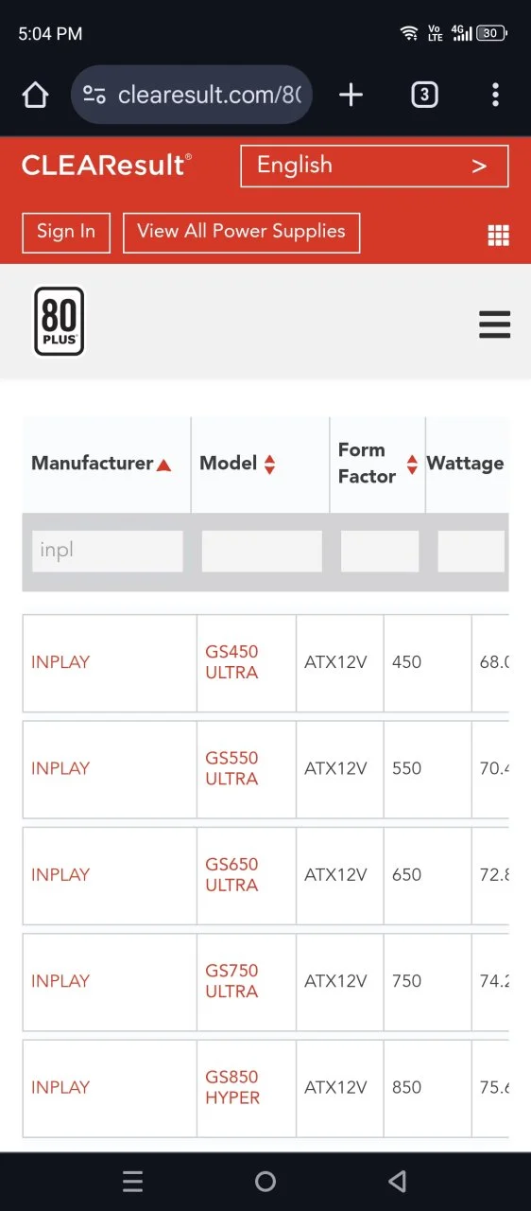Tap the Android back navigation button

pyautogui.click(x=398, y=1181)
